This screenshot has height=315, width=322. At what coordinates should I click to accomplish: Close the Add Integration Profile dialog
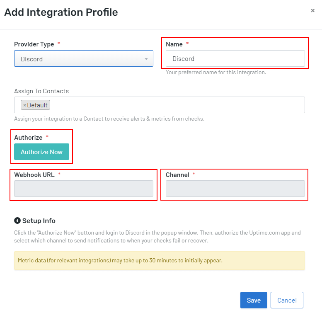coord(312,11)
